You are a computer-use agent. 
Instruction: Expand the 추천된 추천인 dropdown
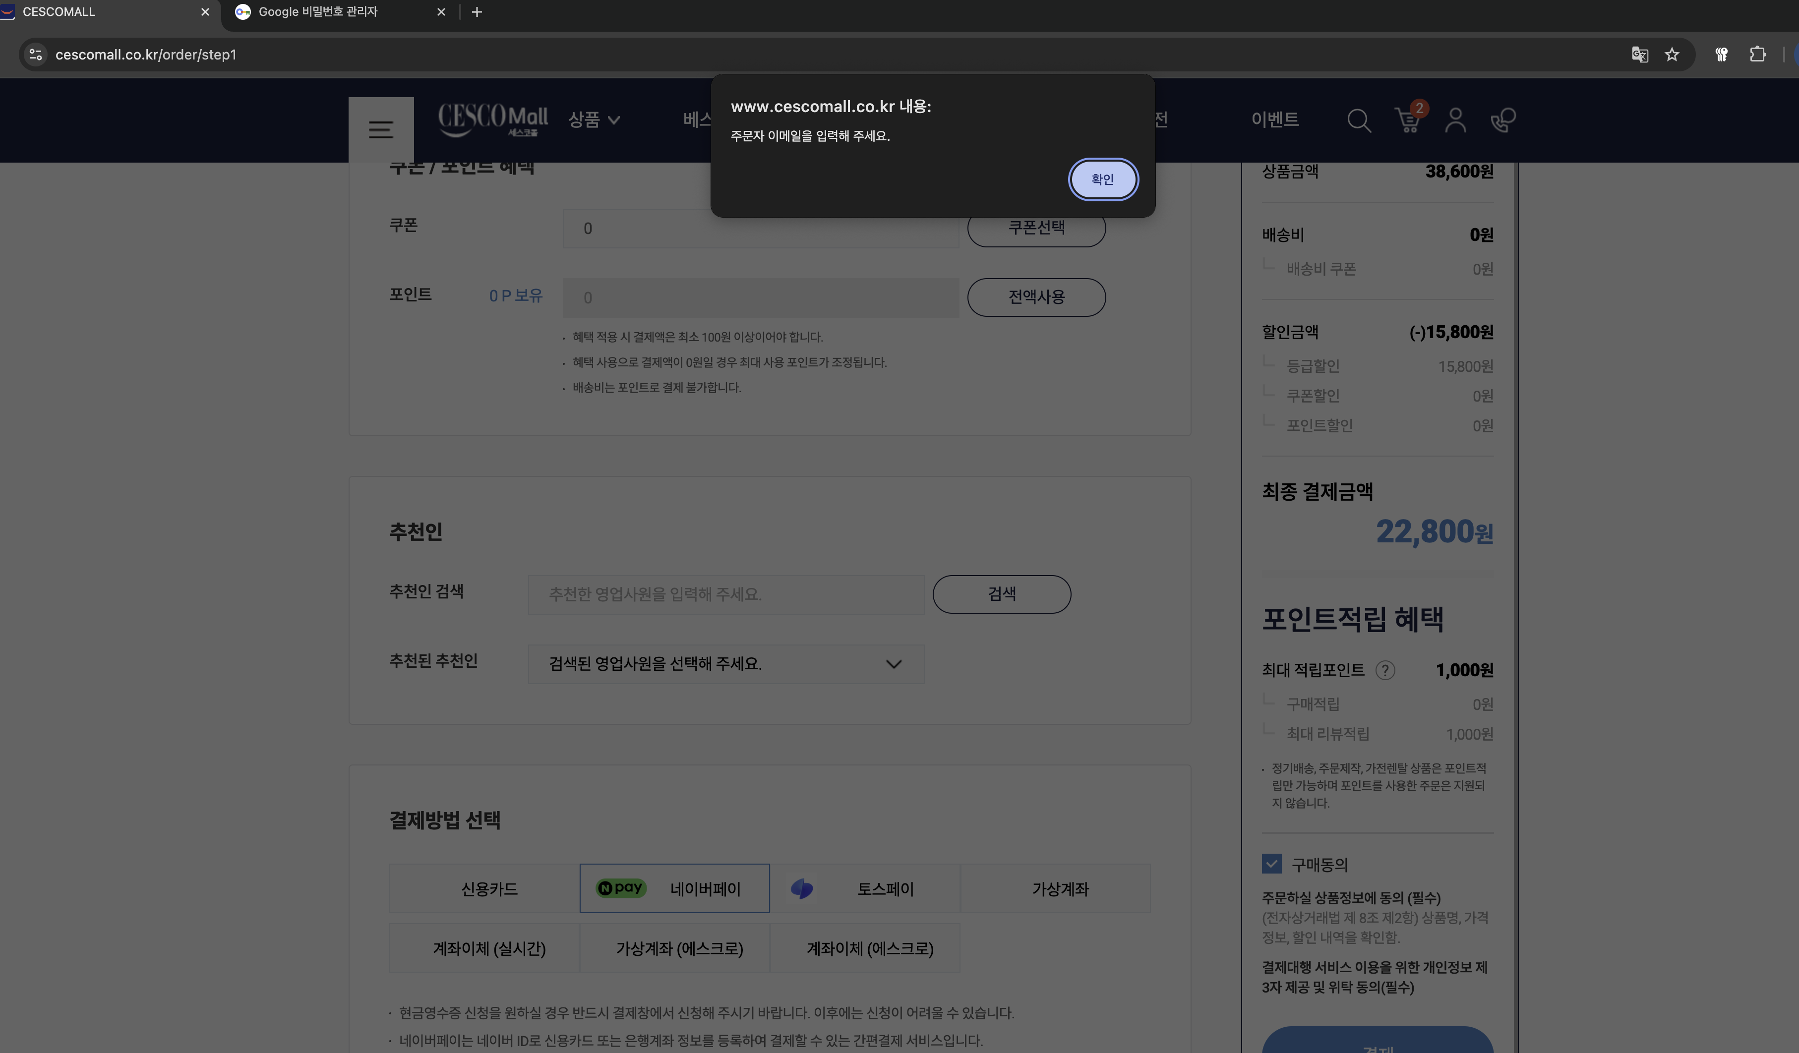pyautogui.click(x=725, y=664)
